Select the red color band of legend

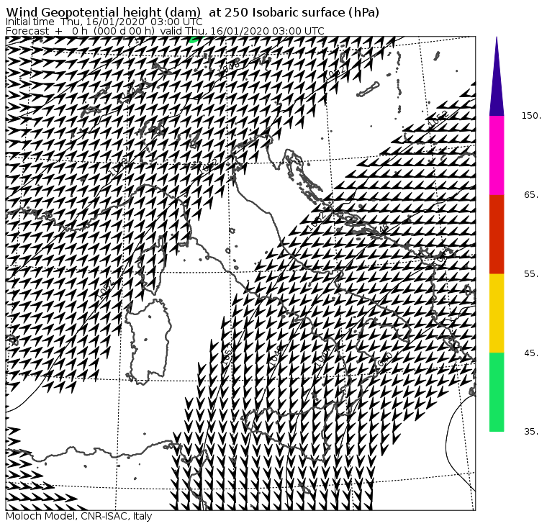coord(497,235)
